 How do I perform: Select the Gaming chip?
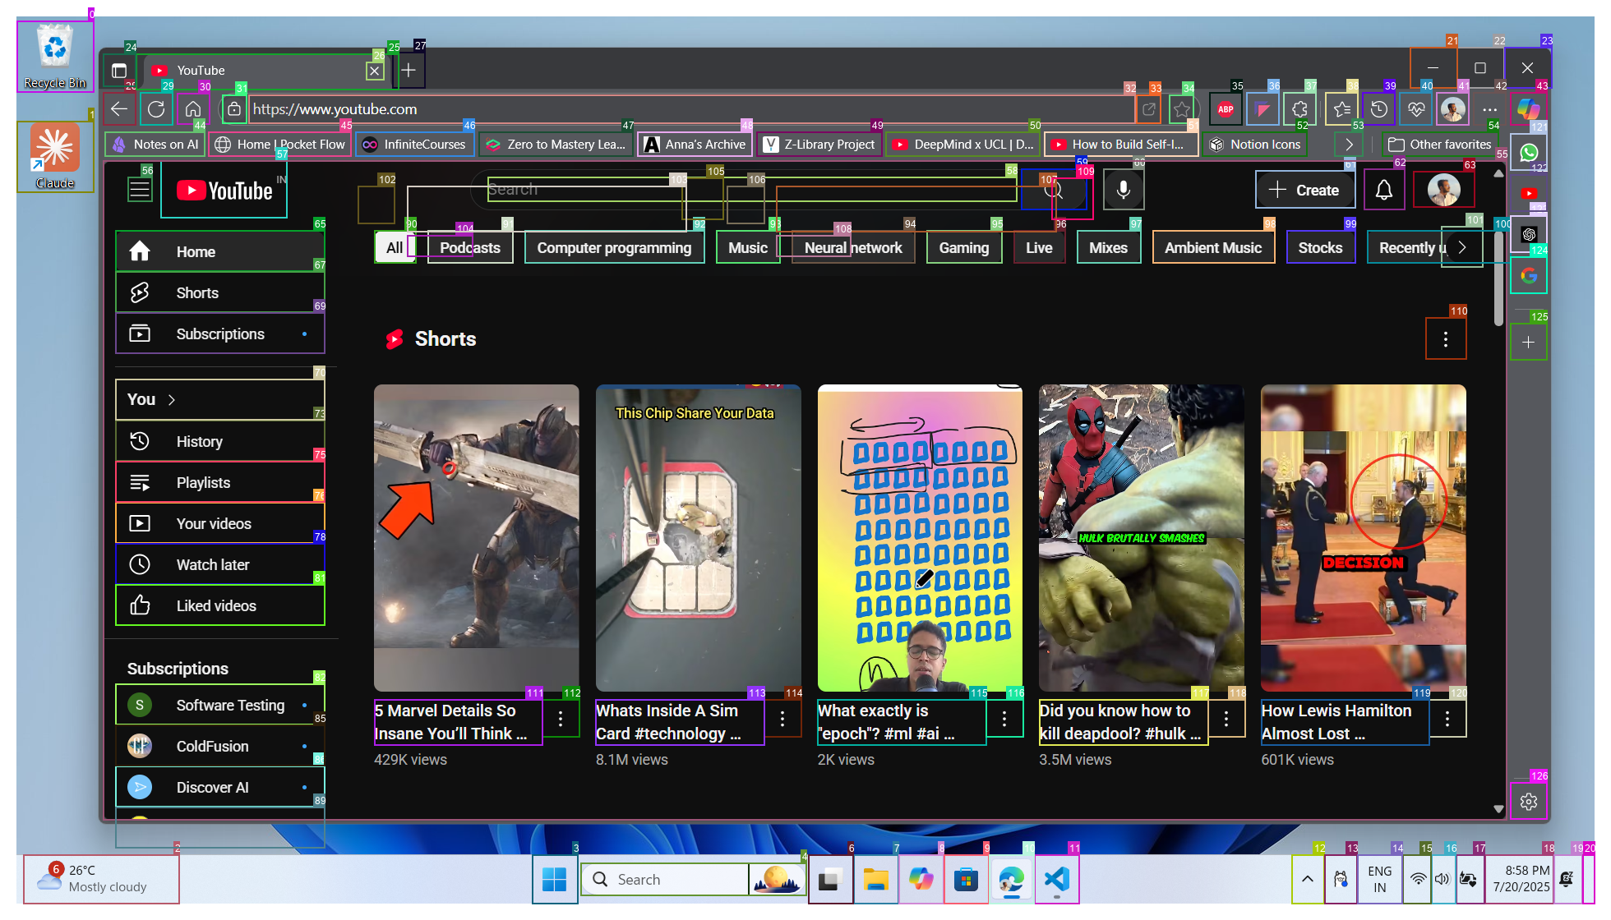coord(964,247)
